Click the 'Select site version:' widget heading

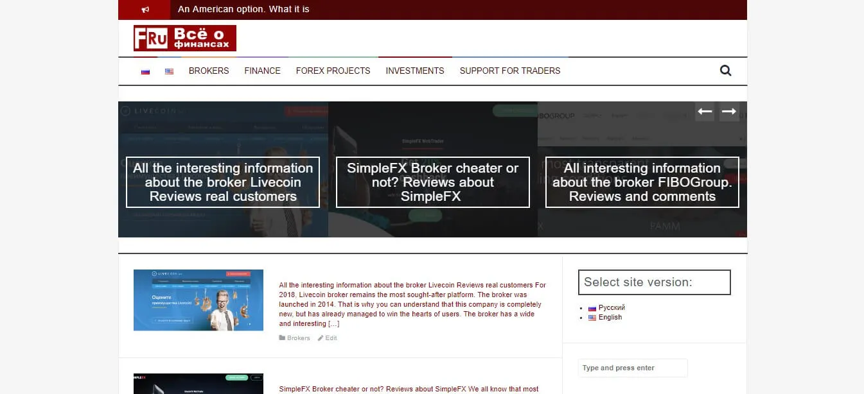click(655, 282)
